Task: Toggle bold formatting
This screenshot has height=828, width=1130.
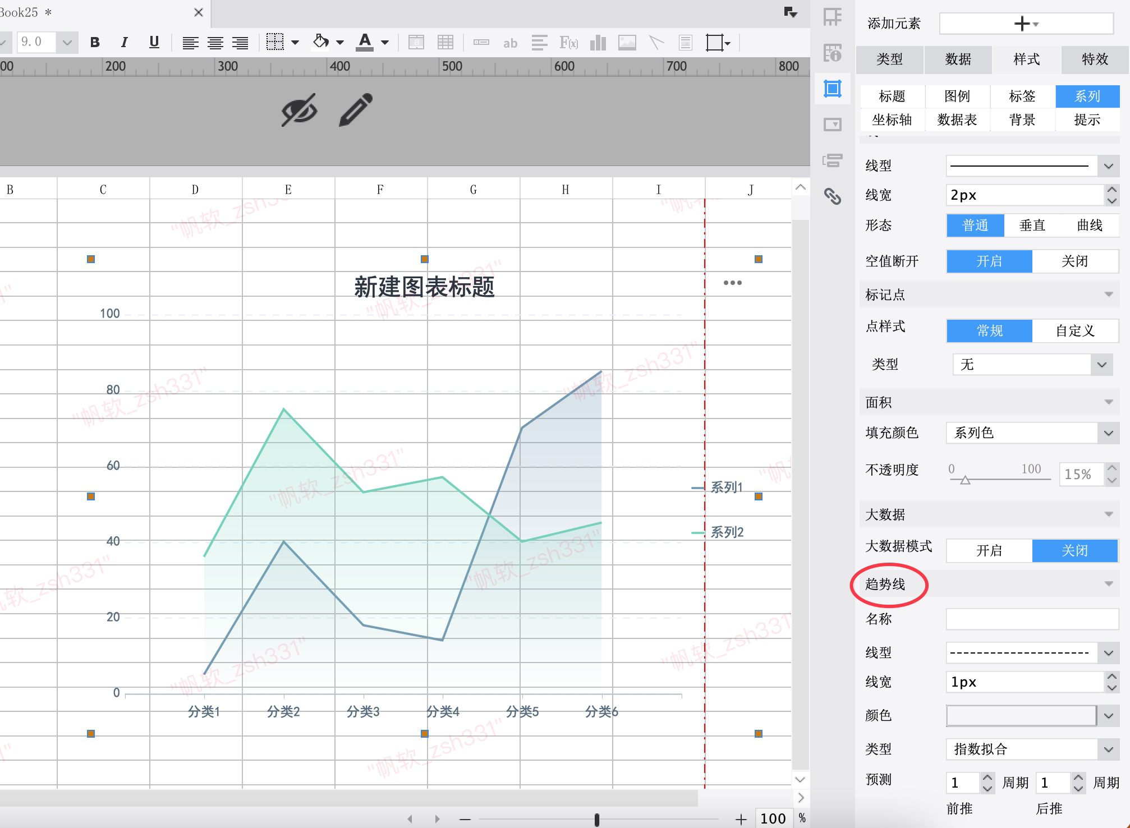Action: point(95,42)
